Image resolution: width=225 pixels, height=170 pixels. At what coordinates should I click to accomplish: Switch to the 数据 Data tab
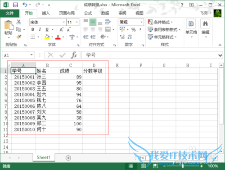[105, 13]
